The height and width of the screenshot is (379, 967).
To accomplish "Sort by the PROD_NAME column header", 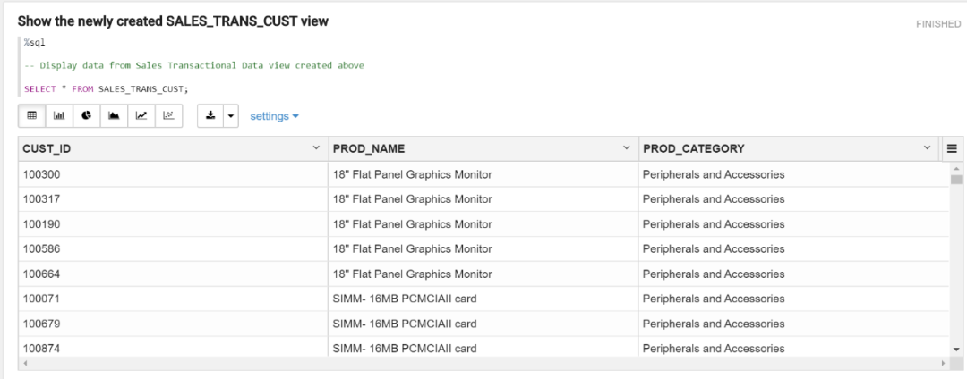I will [369, 148].
